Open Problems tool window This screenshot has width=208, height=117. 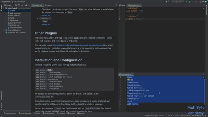point(61,113)
